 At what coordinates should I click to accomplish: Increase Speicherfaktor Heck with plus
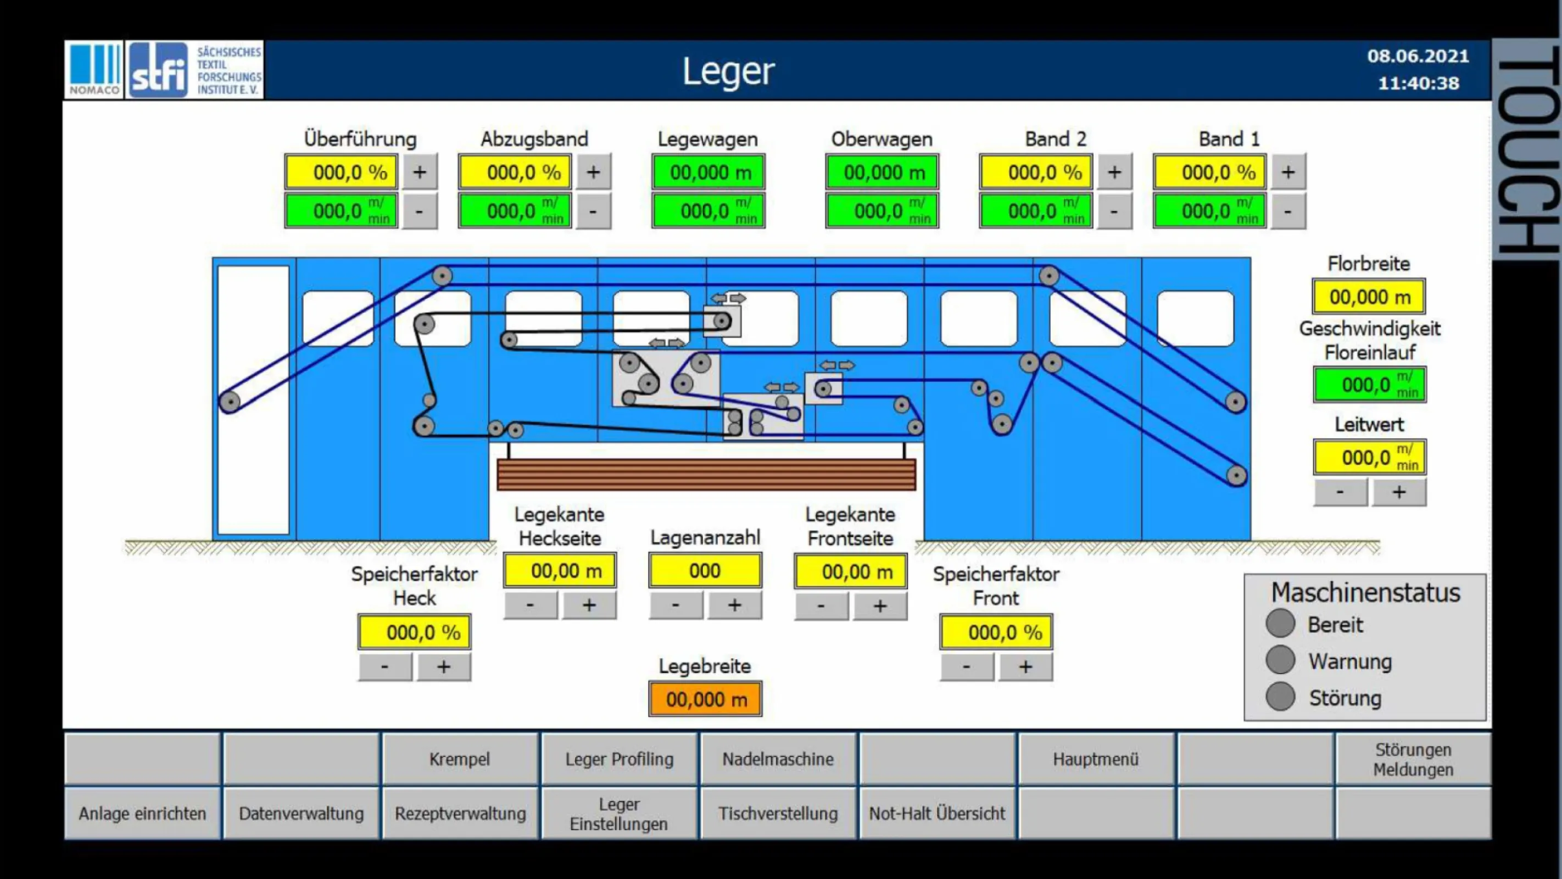click(443, 667)
